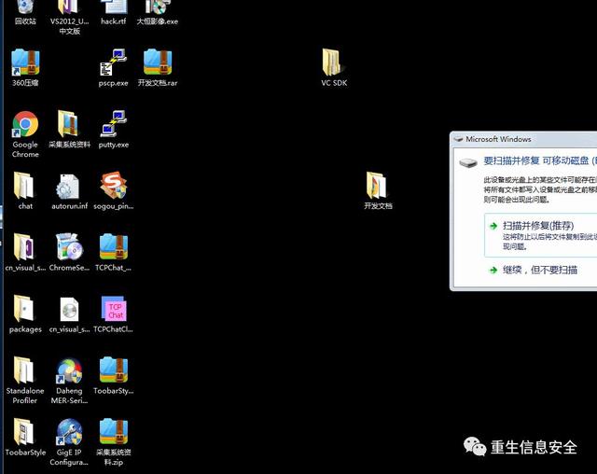The height and width of the screenshot is (474, 597).
Task: Open the 开发文档.rar archive
Action: pyautogui.click(x=158, y=68)
